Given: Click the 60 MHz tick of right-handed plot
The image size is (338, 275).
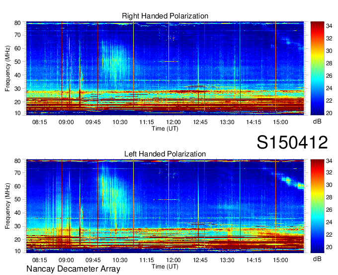Looking at the screenshot, I should point(18,48).
